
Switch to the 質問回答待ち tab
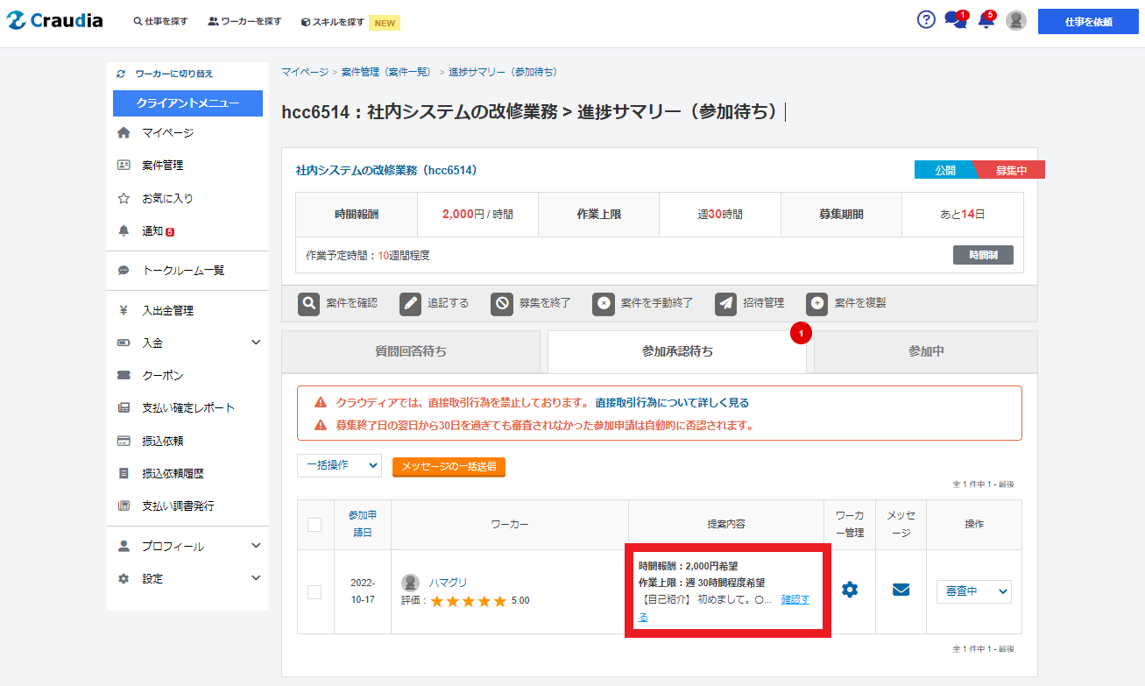pos(411,351)
